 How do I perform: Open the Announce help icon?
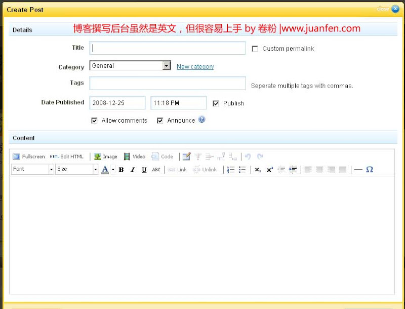coord(201,120)
